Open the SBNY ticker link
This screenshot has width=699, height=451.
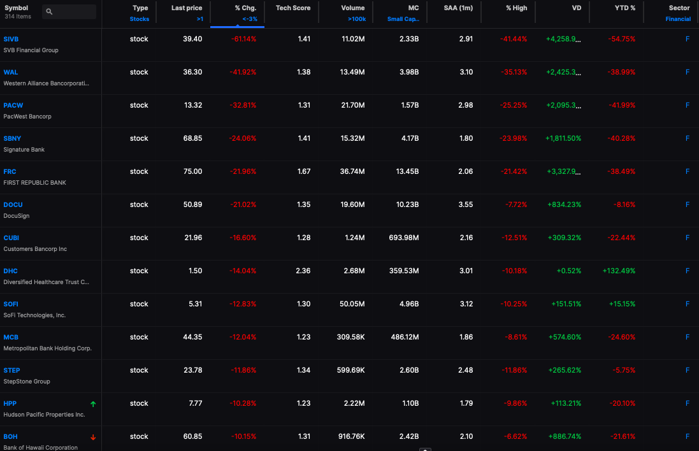pos(13,139)
